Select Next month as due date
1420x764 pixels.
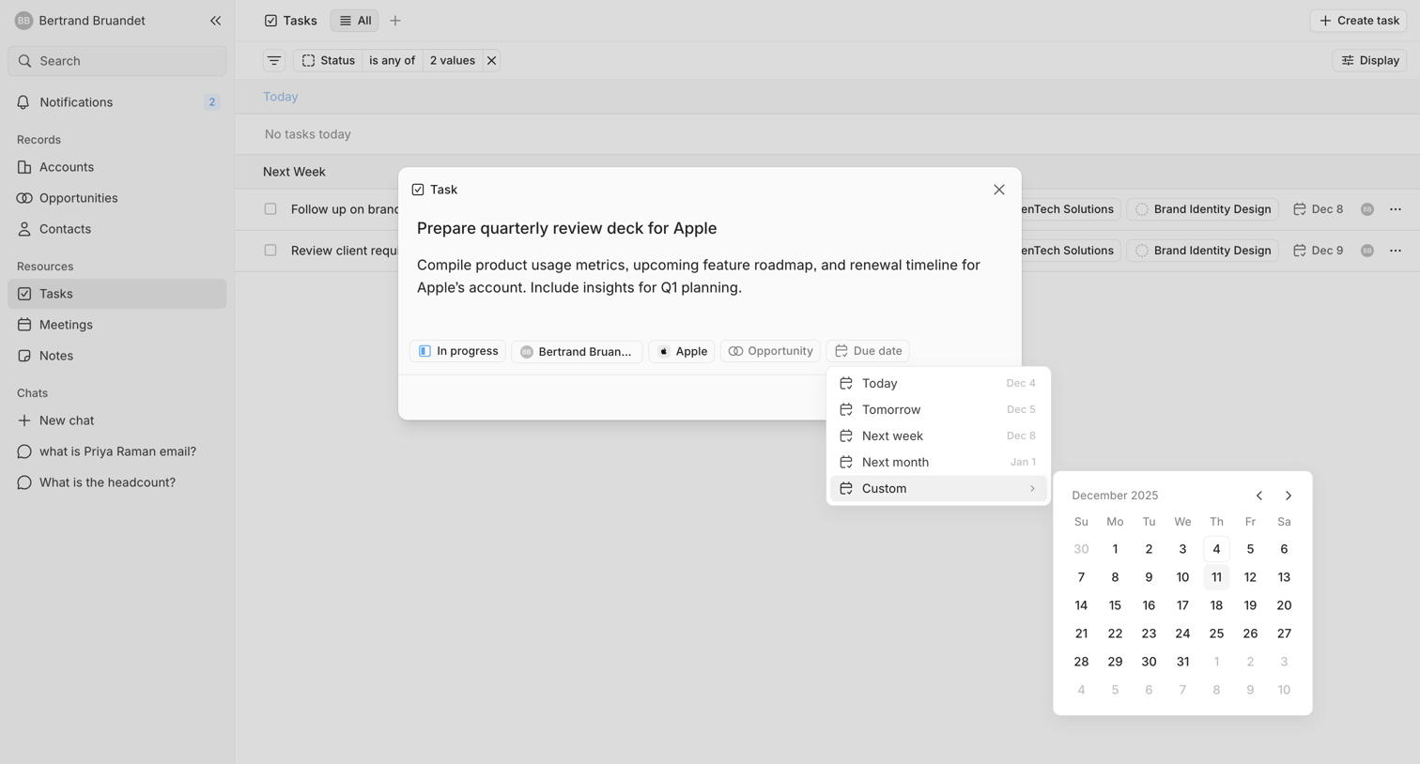pos(938,462)
